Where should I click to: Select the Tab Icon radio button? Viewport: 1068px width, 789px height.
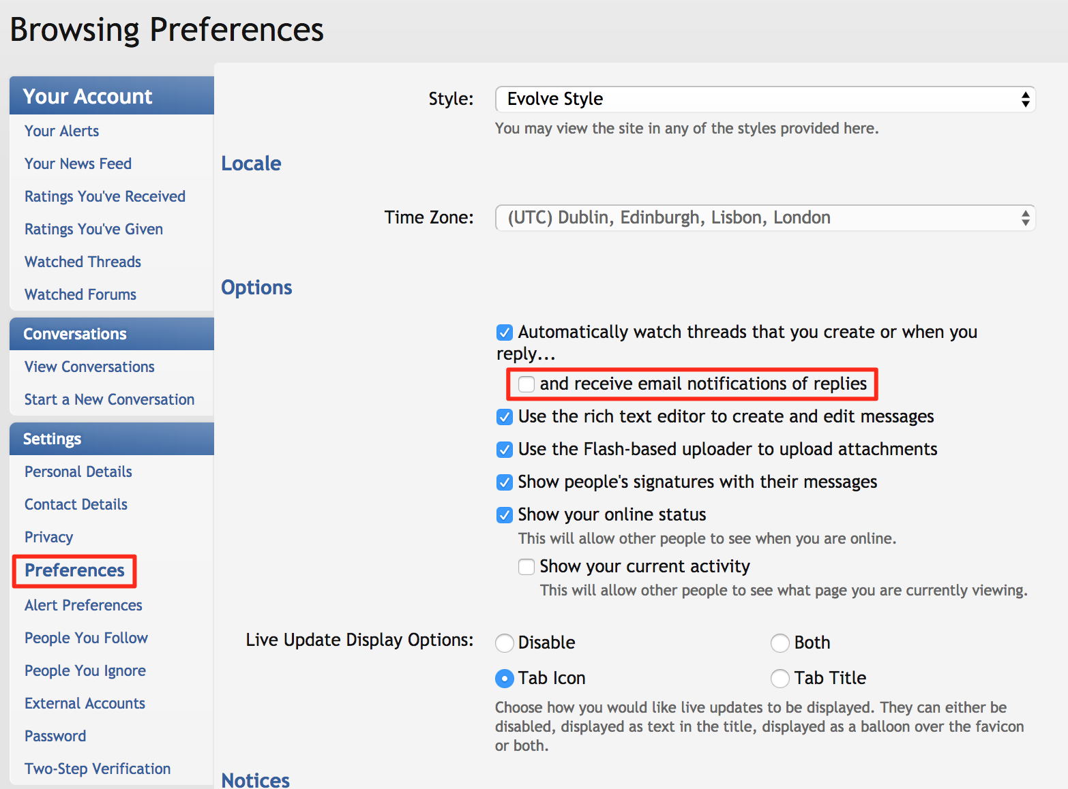coord(505,679)
